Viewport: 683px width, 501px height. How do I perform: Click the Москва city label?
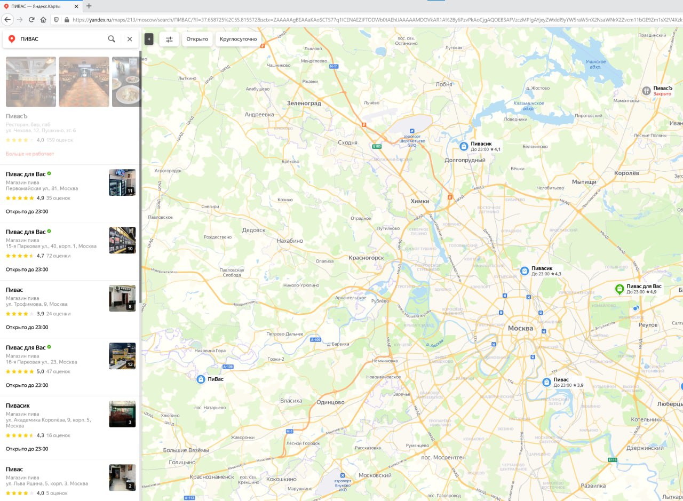coord(520,328)
